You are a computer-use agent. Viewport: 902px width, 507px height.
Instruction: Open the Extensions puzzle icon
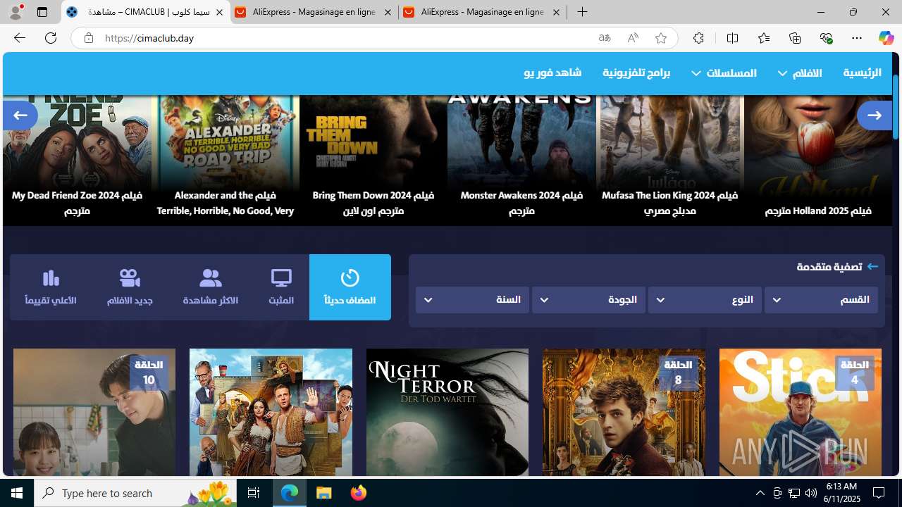(698, 38)
